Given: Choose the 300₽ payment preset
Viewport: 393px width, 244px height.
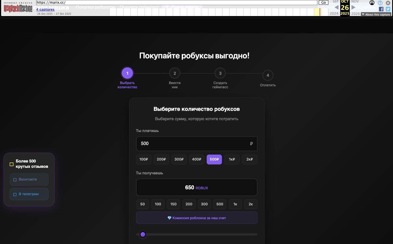Looking at the screenshot, I should pos(179,159).
